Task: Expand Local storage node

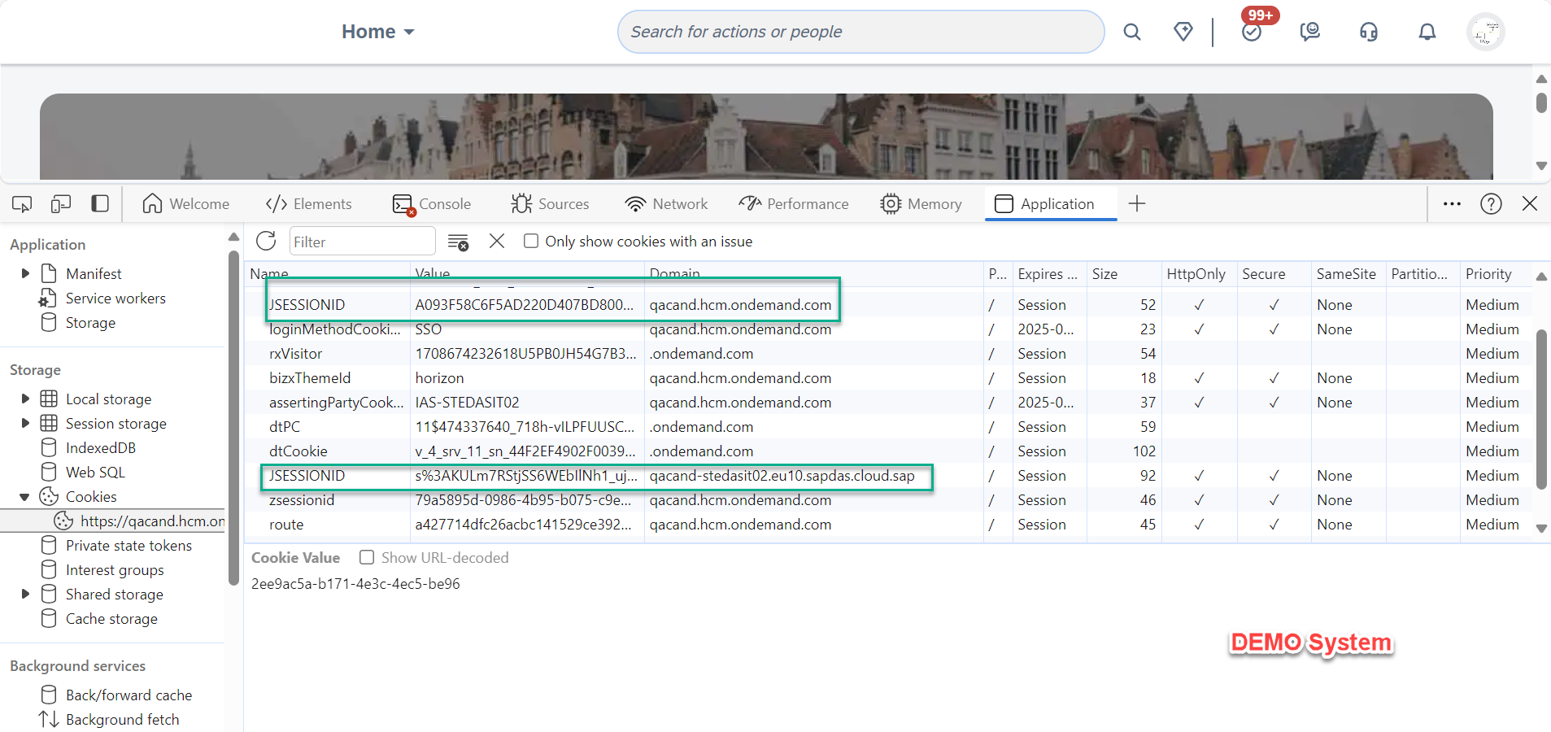Action: (x=25, y=399)
